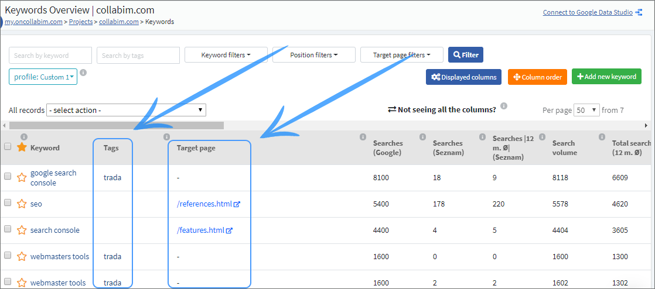Open the Keyword filters dropdown

pyautogui.click(x=226, y=54)
